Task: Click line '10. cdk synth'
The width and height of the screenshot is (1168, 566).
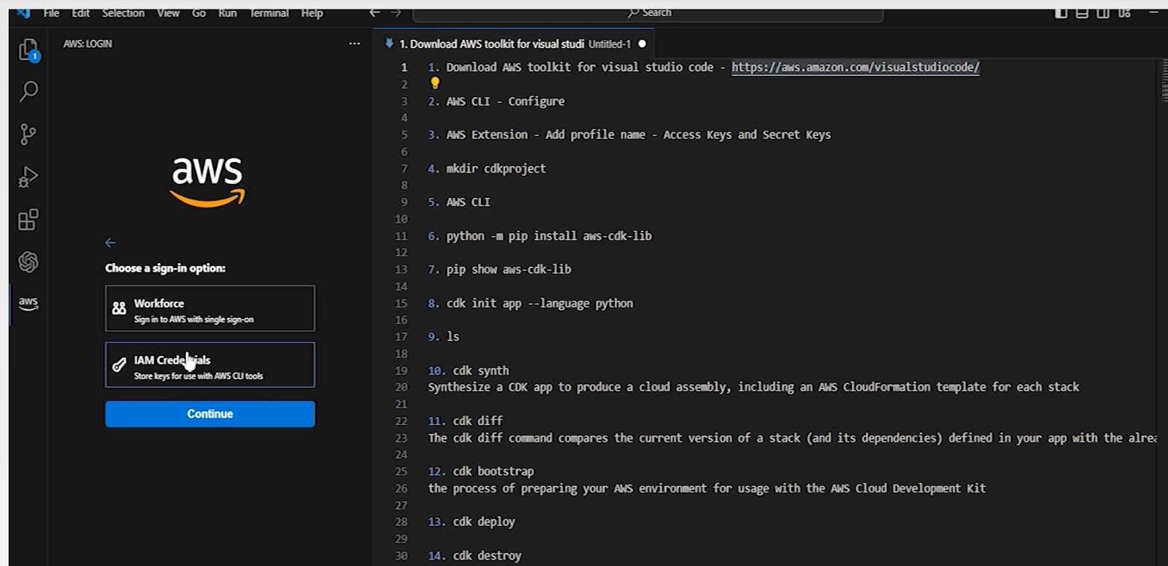Action: (x=469, y=371)
